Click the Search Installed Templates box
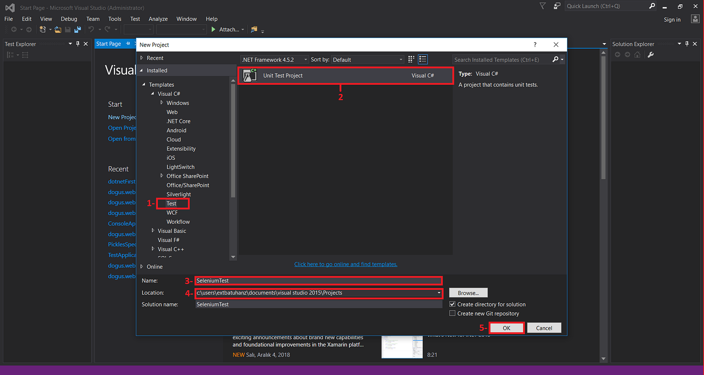Screen dimensions: 704x375 click(x=501, y=60)
